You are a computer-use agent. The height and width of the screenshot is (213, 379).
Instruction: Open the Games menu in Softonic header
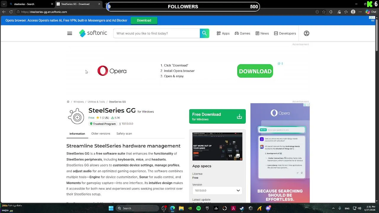click(242, 33)
